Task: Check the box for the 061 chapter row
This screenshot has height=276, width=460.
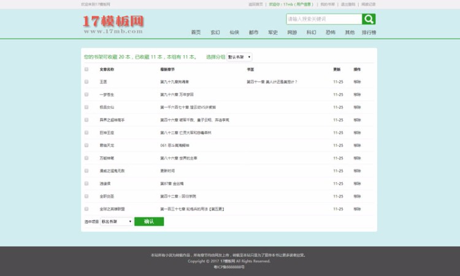Action: coord(86,145)
